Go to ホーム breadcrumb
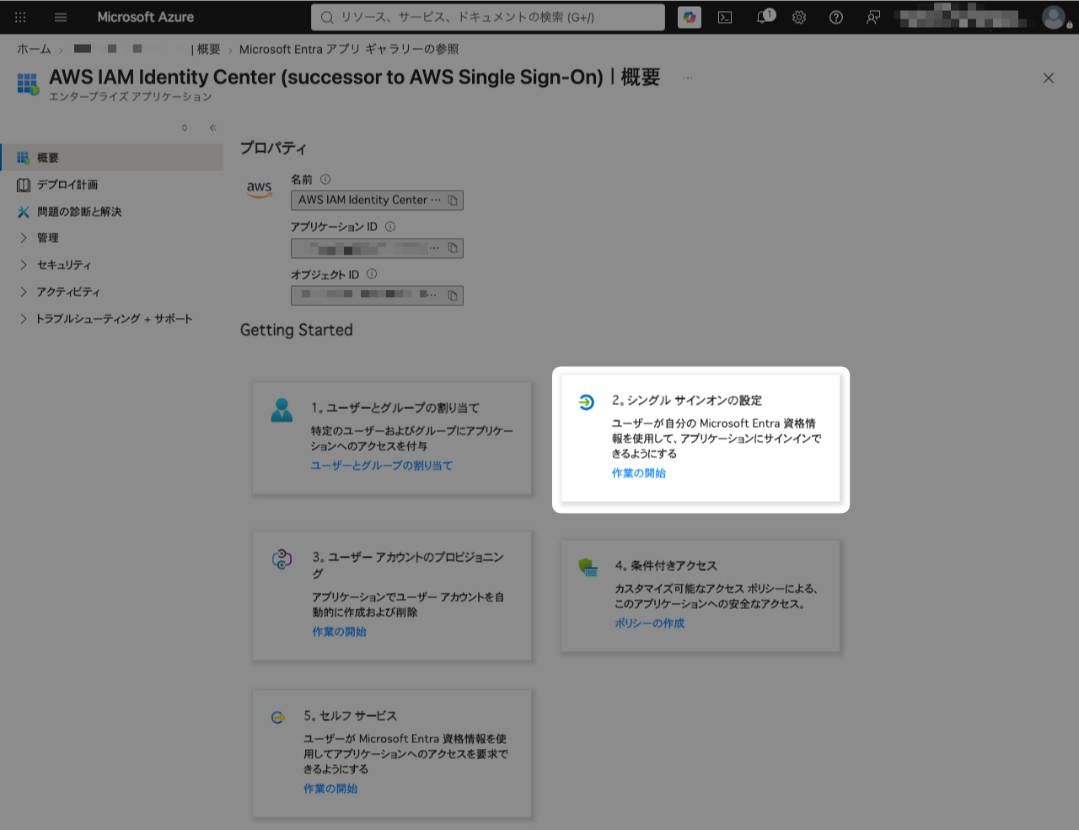 34,49
